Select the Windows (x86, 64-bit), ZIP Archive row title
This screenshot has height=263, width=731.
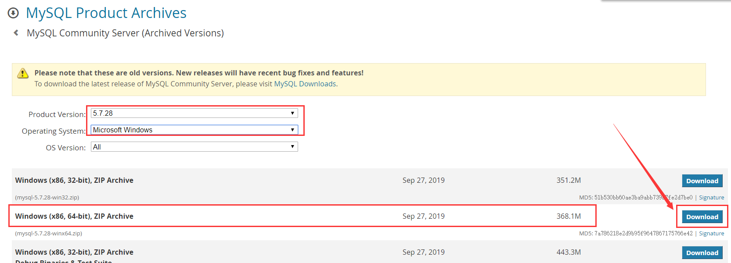pos(74,216)
